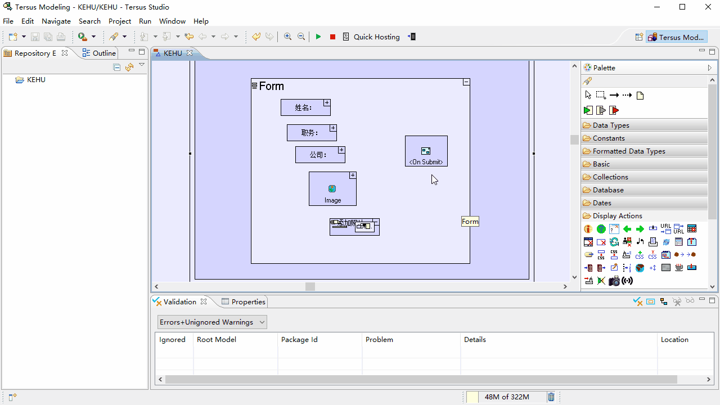Expand the Data Types palette drawer
720x405 pixels.
[644, 125]
